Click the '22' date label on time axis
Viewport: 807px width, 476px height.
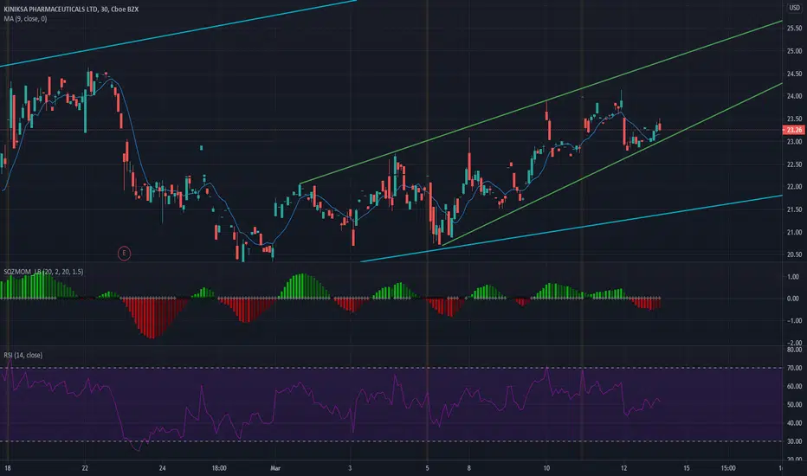(x=85, y=468)
